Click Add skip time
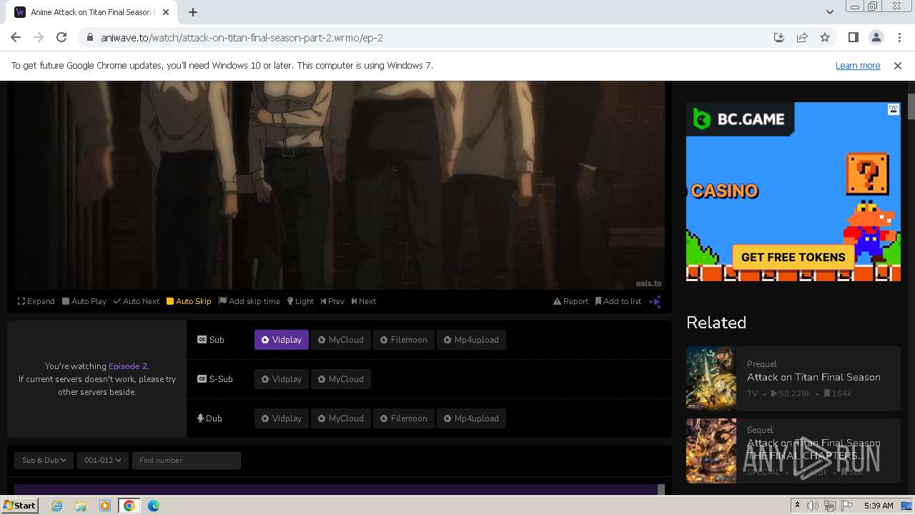Image resolution: width=915 pixels, height=515 pixels. click(249, 301)
